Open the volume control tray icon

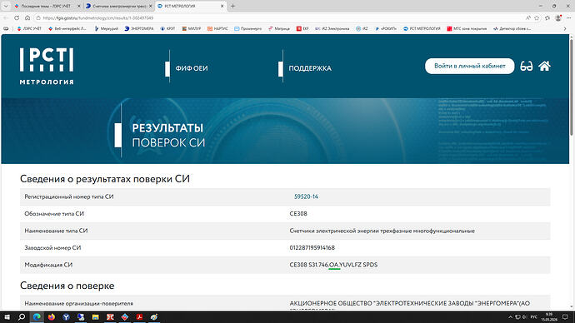point(524,317)
